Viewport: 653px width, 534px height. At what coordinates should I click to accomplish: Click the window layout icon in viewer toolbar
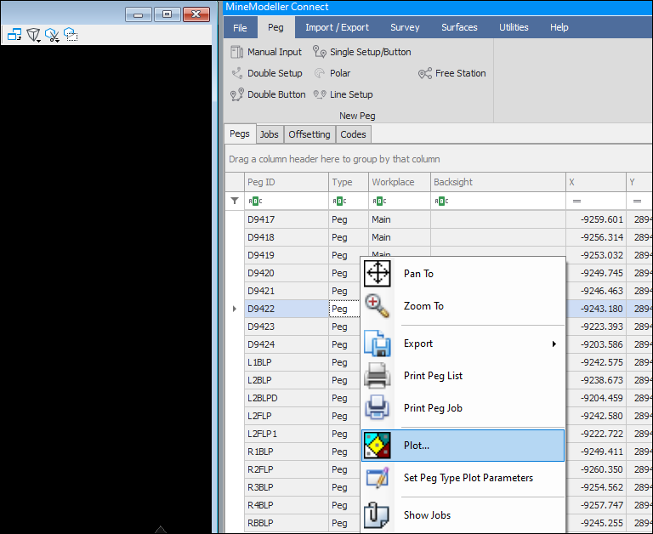click(14, 35)
